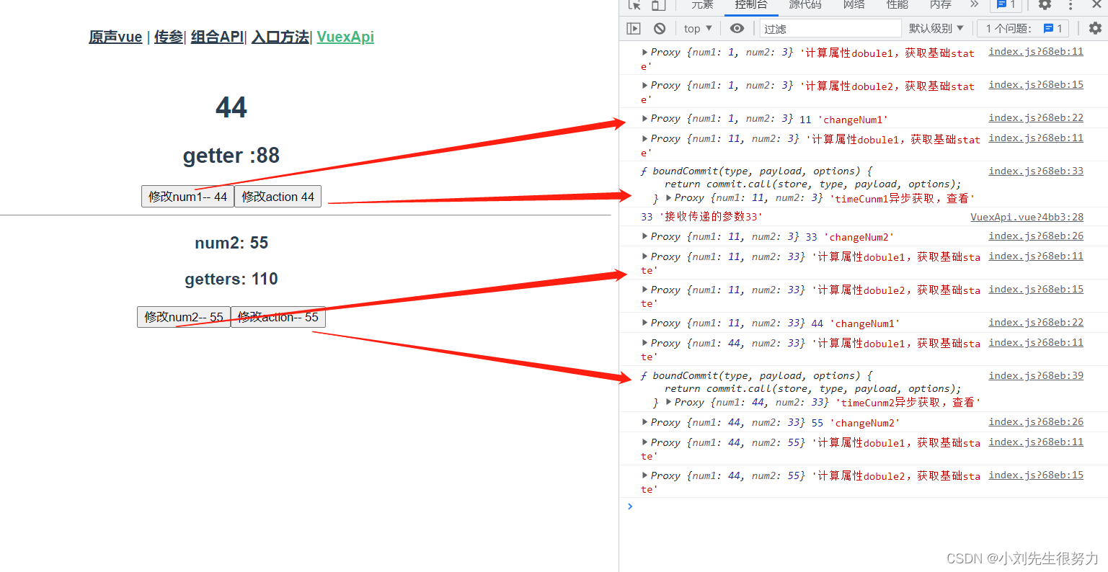1108x572 pixels.
Task: Click the '接收传递的参数33' log message
Action: [711, 216]
